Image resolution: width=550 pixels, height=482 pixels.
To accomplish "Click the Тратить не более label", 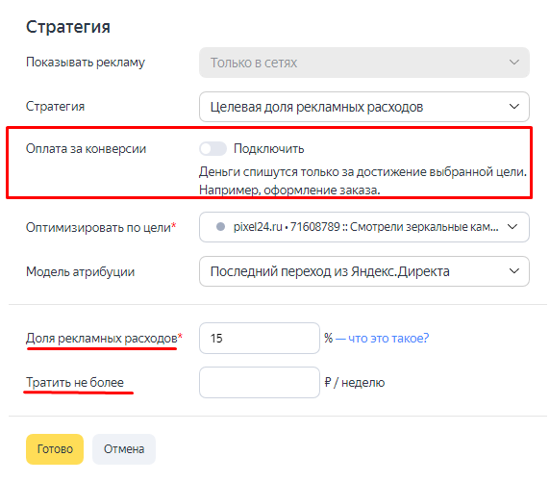I will (x=75, y=382).
